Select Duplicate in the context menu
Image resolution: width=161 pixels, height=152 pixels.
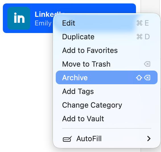(x=107, y=37)
